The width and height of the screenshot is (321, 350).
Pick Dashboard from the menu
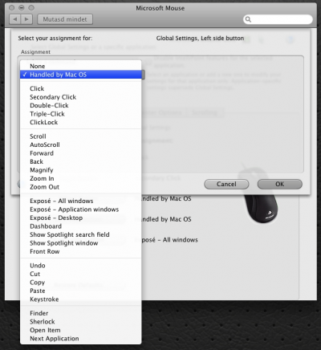click(80, 226)
